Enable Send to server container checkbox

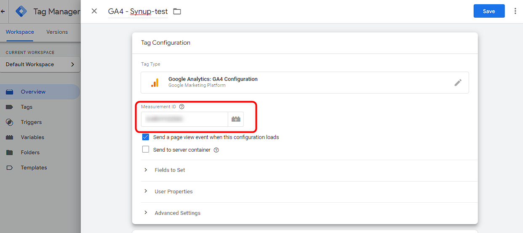[x=146, y=149]
